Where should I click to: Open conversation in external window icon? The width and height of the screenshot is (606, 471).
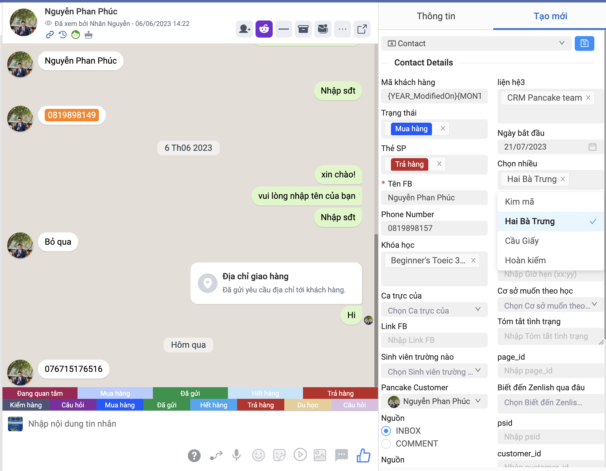click(x=362, y=29)
